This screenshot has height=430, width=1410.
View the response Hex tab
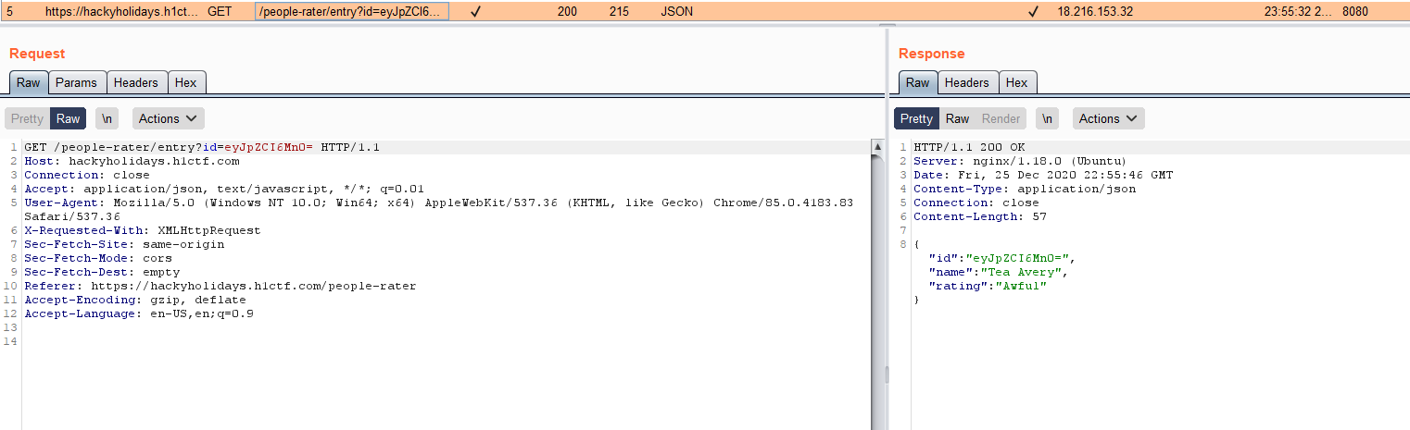tap(1016, 82)
